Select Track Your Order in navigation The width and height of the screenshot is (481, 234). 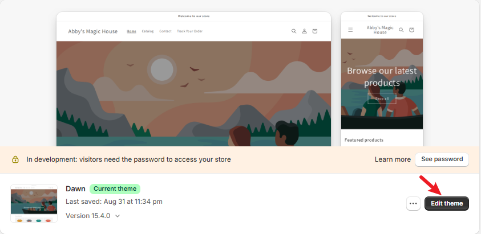click(x=189, y=31)
